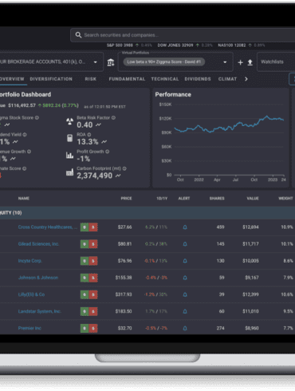295x391 pixels.
Task: Click the $12,694 value cell
Action: [250, 227]
